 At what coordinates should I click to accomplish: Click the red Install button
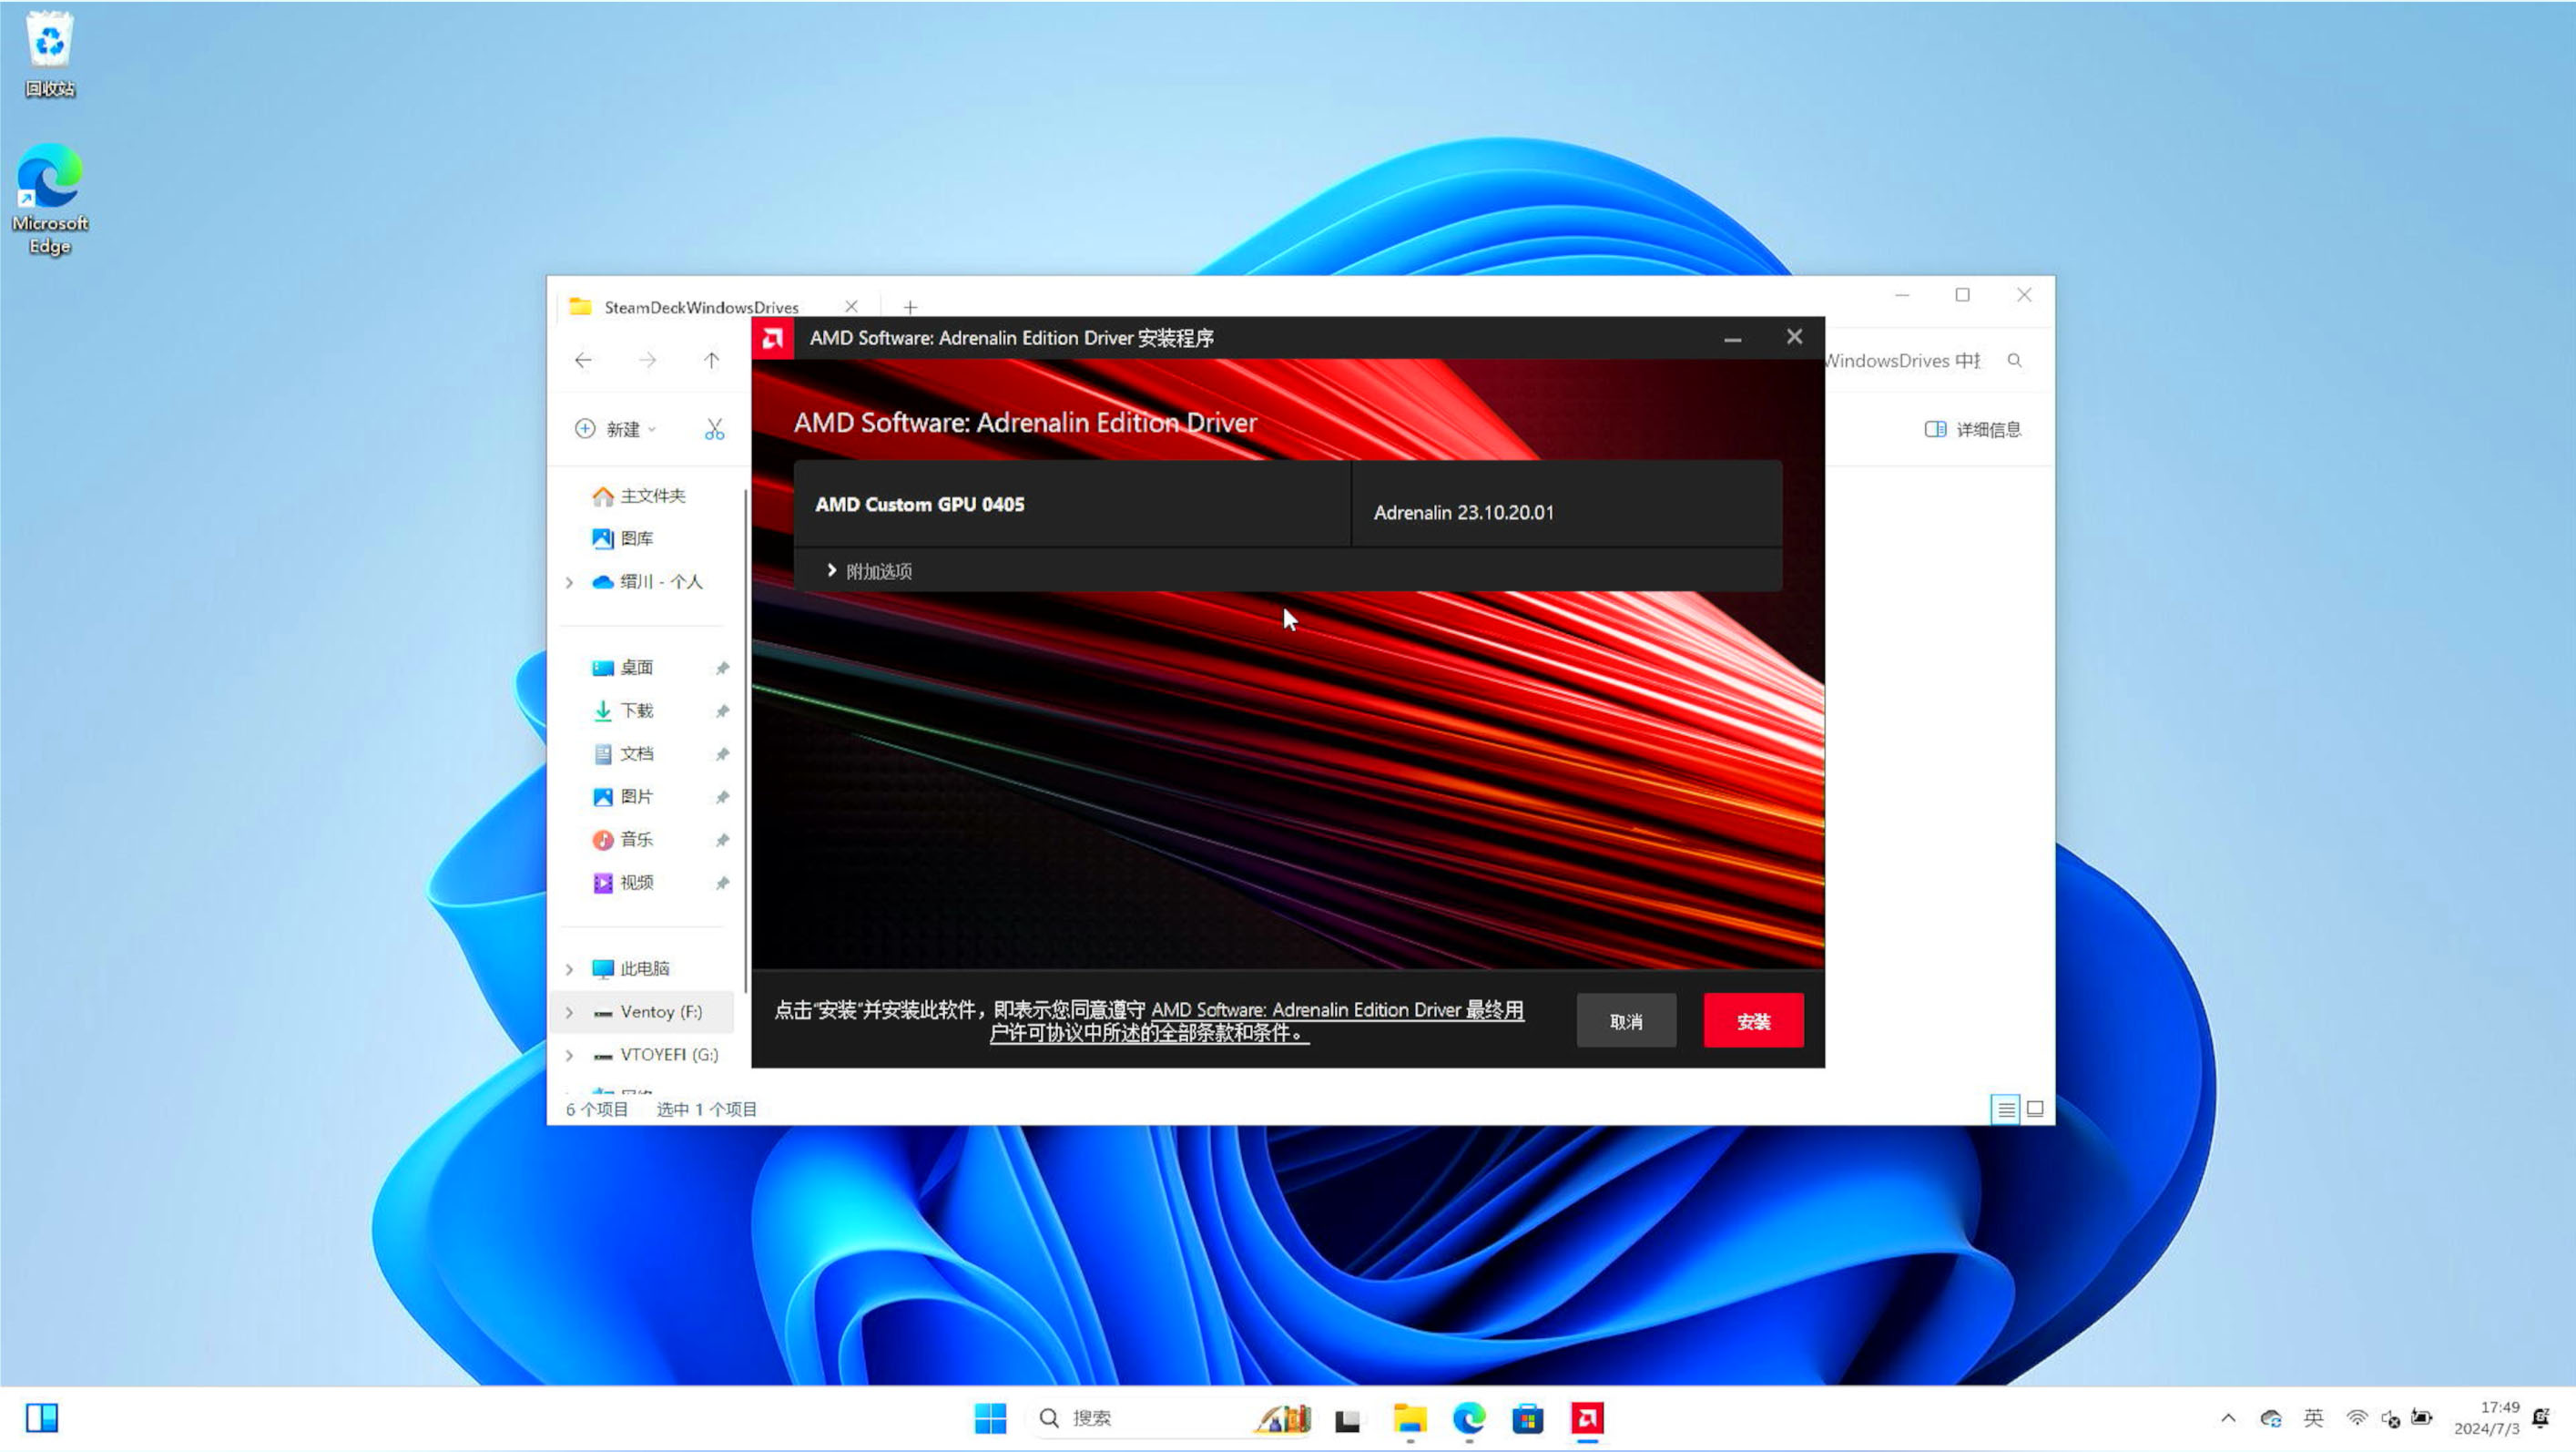1753,1021
